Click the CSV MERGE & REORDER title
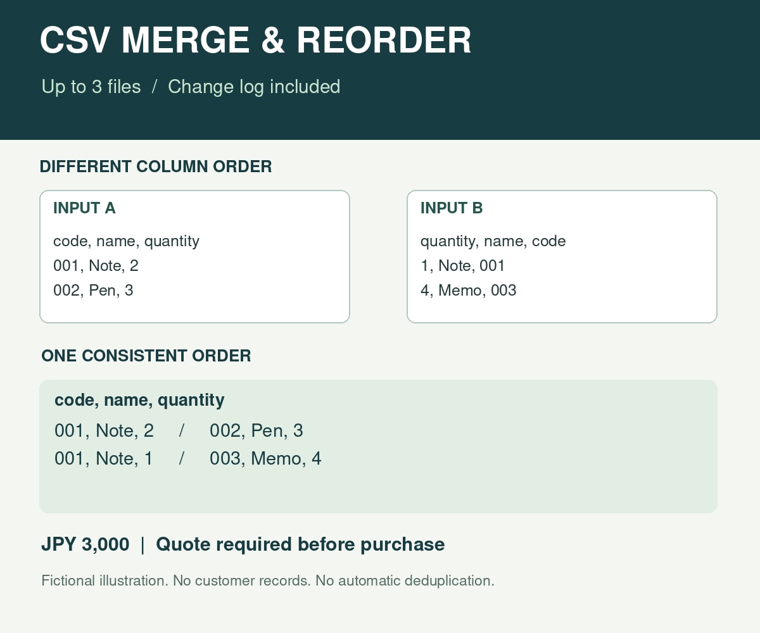Viewport: 760px width, 633px height. click(255, 41)
